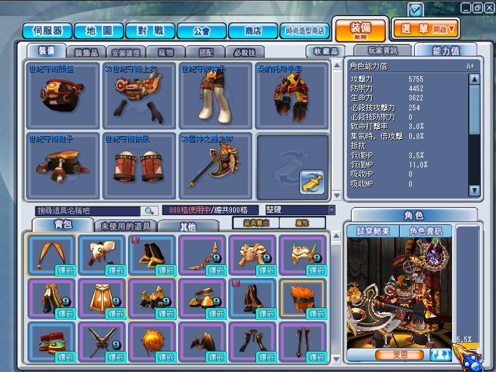Click the 試穿結束 end try-on button
The width and height of the screenshot is (496, 372).
click(373, 231)
